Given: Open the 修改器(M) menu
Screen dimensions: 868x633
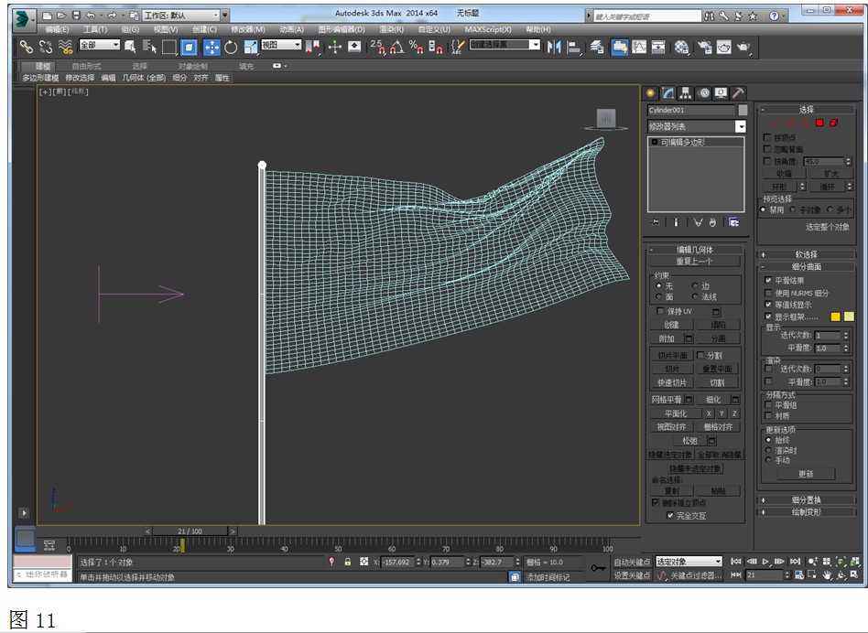Looking at the screenshot, I should pyautogui.click(x=247, y=29).
